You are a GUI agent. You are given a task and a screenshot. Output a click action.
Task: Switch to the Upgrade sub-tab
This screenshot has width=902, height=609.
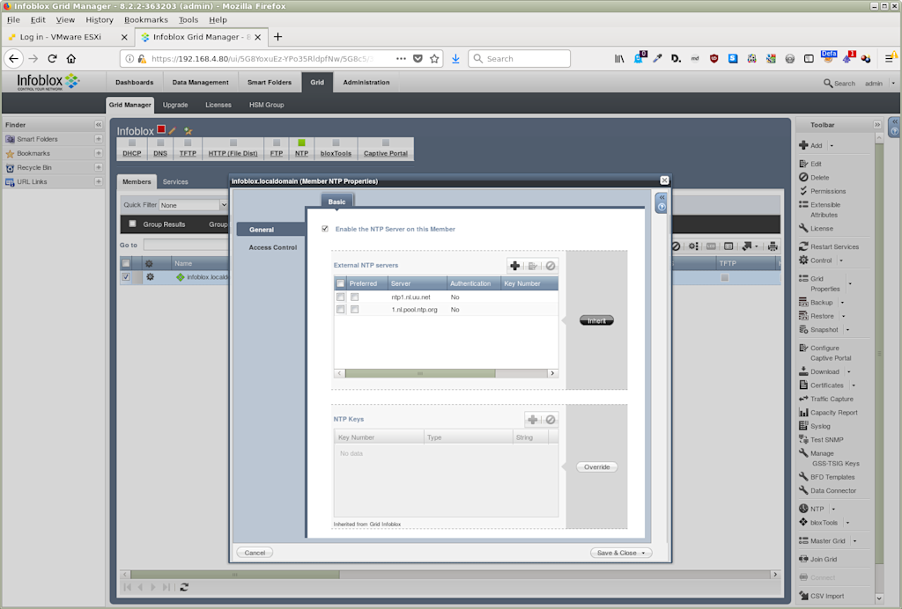(175, 105)
